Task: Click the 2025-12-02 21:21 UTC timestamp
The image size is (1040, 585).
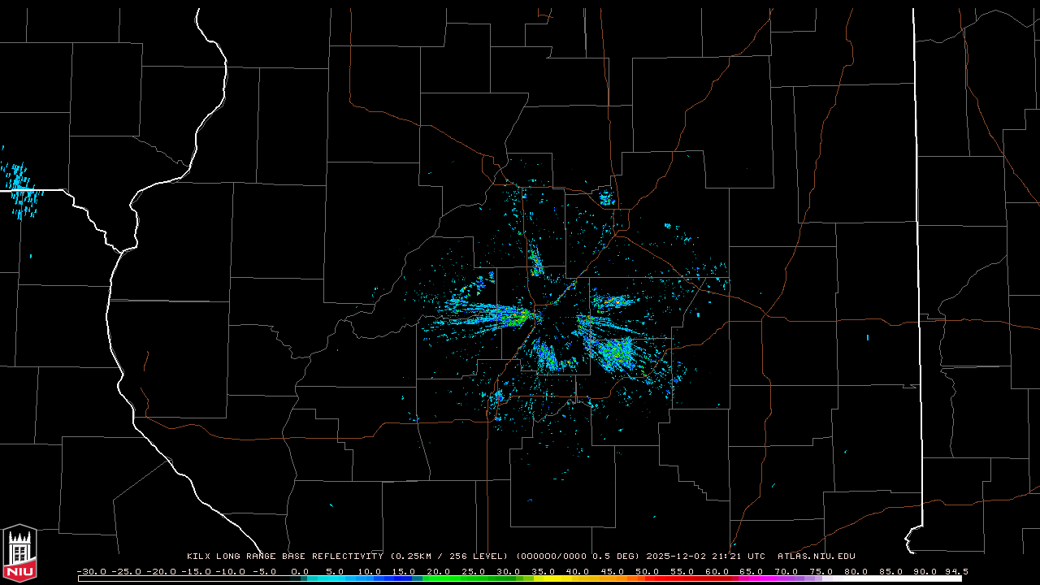Action: pyautogui.click(x=705, y=557)
